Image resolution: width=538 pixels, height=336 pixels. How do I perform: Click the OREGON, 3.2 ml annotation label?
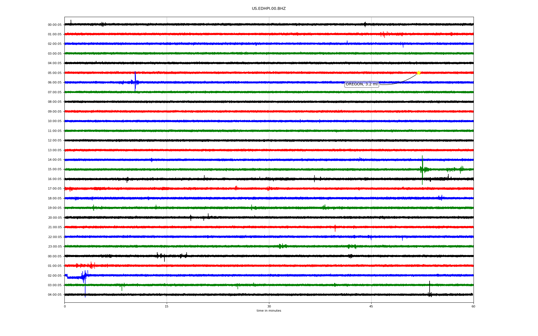tap(361, 84)
